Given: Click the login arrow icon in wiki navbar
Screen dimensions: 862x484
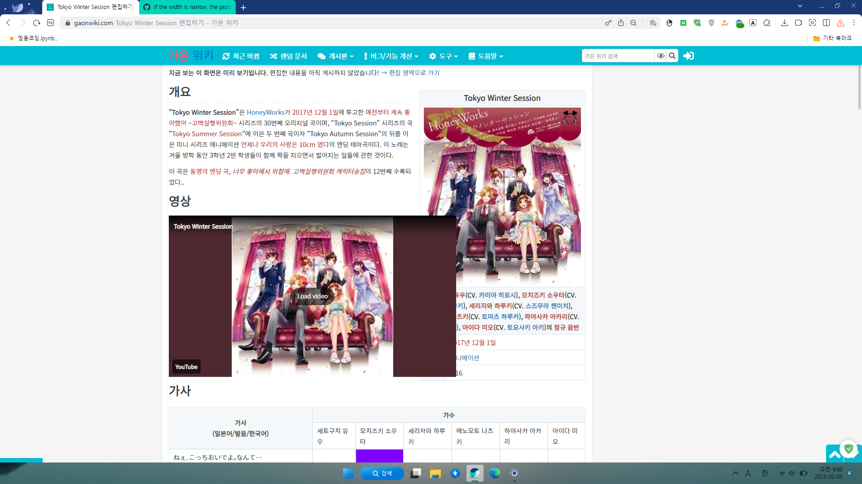Looking at the screenshot, I should coord(688,56).
